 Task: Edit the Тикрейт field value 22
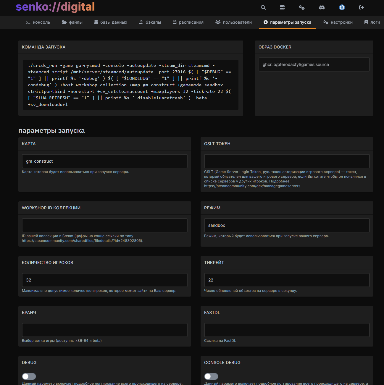(287, 280)
